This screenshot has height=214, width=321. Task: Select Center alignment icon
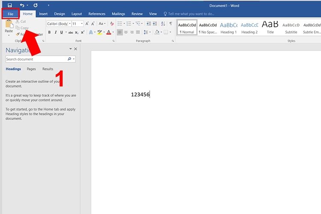[x=126, y=32]
